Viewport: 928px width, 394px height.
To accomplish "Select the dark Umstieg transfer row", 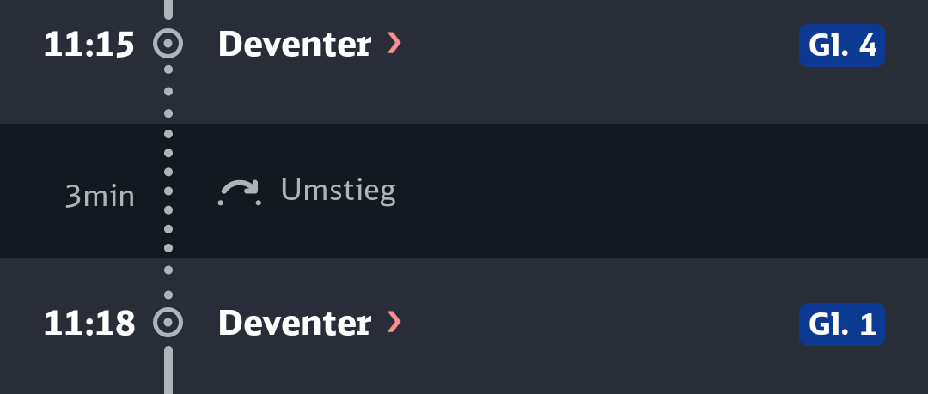I will pyautogui.click(x=601, y=191).
